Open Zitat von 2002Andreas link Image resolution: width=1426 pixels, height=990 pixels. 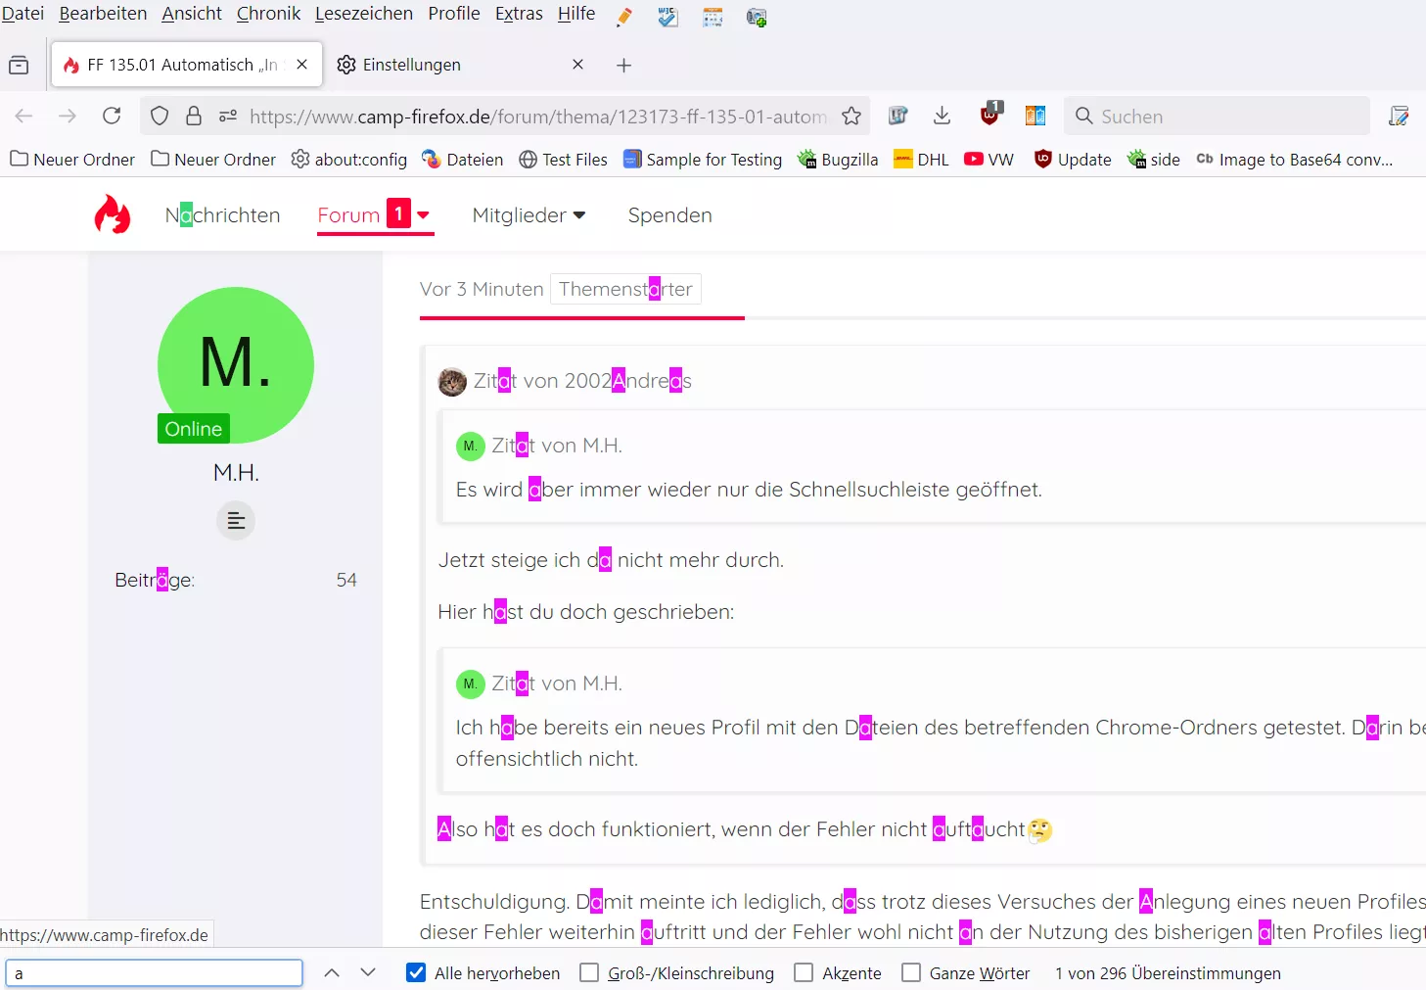click(x=582, y=381)
